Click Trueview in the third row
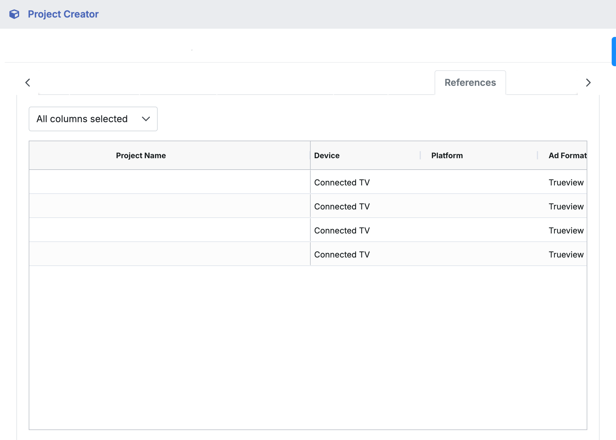This screenshot has width=616, height=440. [x=566, y=231]
